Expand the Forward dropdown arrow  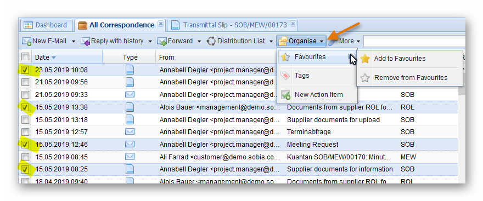(x=199, y=42)
